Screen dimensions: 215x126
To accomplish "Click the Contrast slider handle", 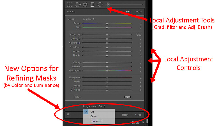I will (107, 39).
